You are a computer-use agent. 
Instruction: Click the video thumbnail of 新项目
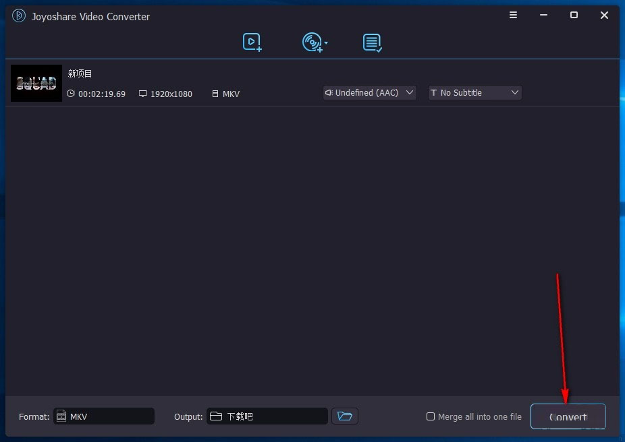[x=36, y=83]
